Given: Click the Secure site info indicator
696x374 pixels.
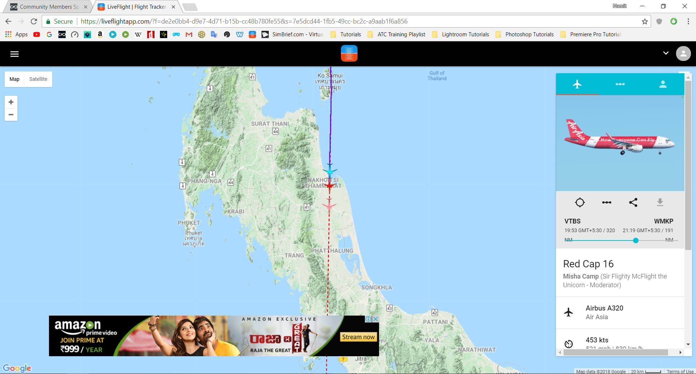Looking at the screenshot, I should (x=59, y=21).
